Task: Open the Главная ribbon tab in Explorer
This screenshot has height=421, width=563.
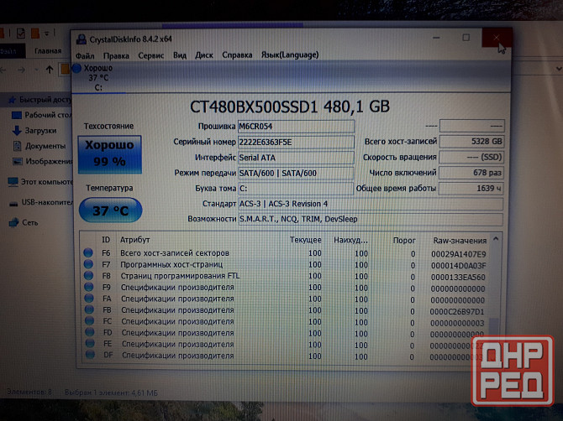Action: tap(48, 51)
